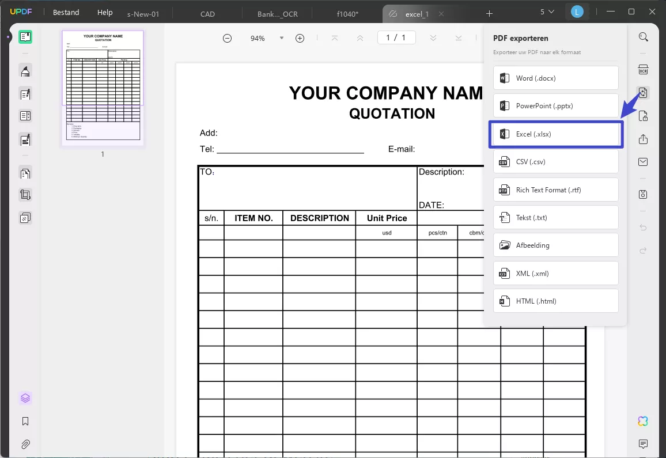Click the UPDF logo
Screen dimensions: 666x458
point(21,12)
